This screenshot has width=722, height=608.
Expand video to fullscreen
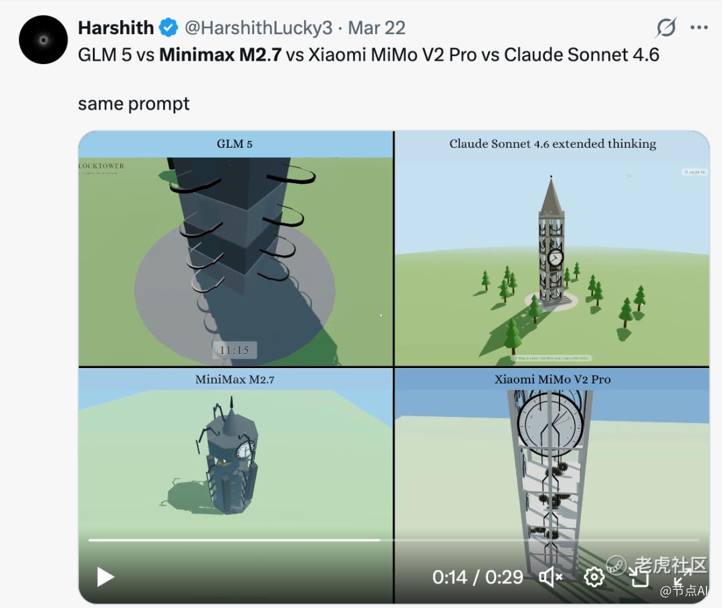click(x=683, y=577)
